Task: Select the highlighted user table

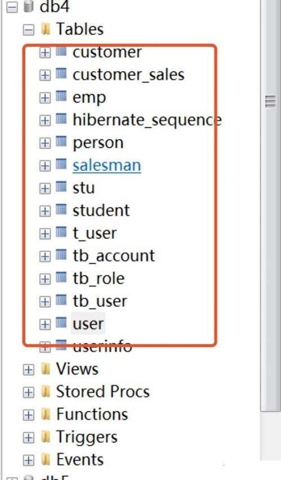Action: tap(88, 324)
